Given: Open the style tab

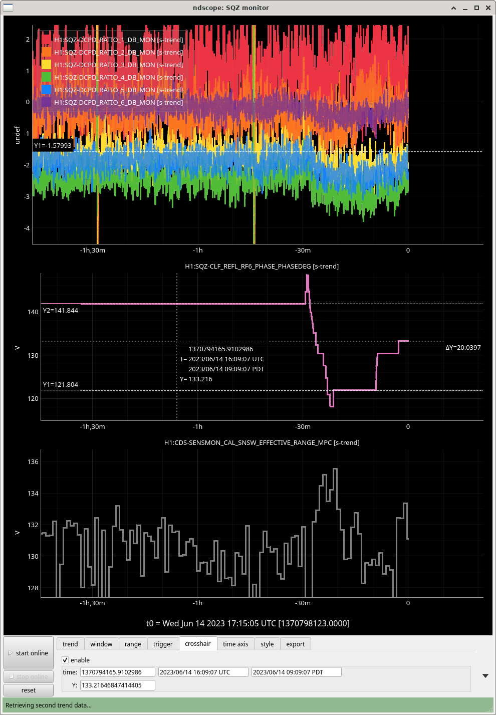Looking at the screenshot, I should tap(267, 644).
